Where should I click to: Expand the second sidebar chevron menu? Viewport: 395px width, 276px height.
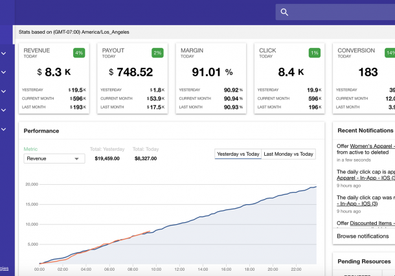coord(4,72)
